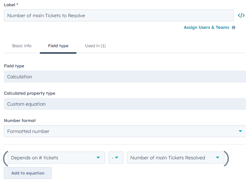Switch to the Basic info tab
This screenshot has width=246, height=184.
pyautogui.click(x=22, y=46)
